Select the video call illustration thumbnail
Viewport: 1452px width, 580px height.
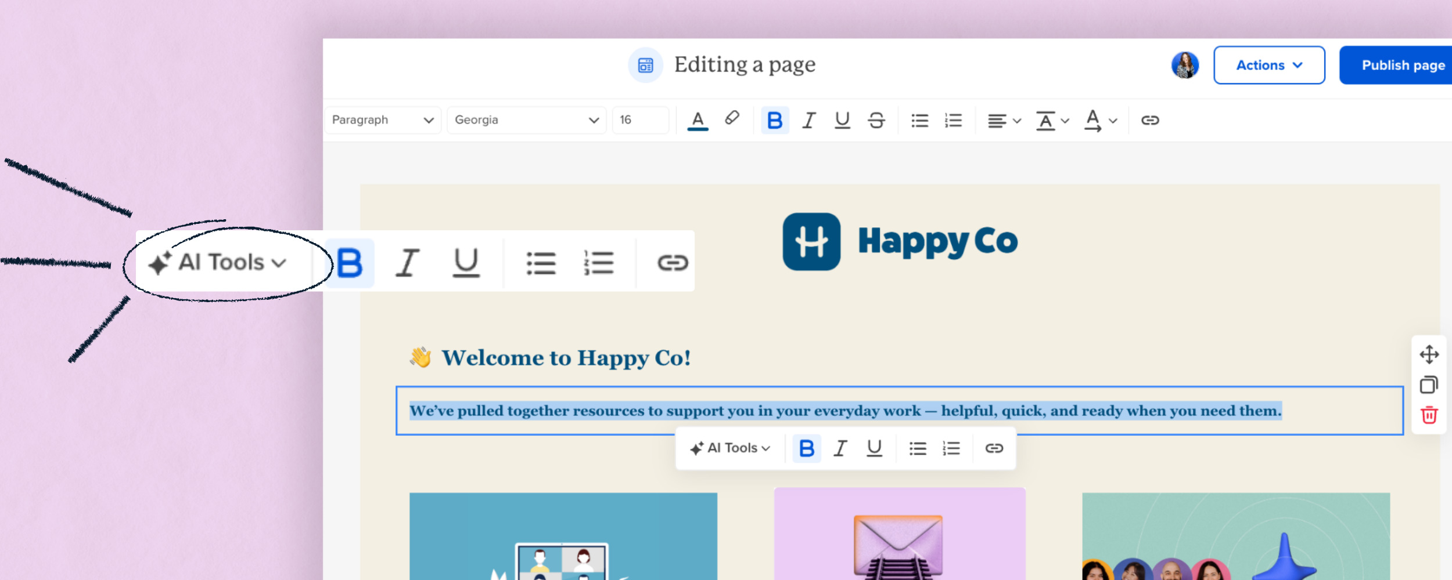[563, 536]
